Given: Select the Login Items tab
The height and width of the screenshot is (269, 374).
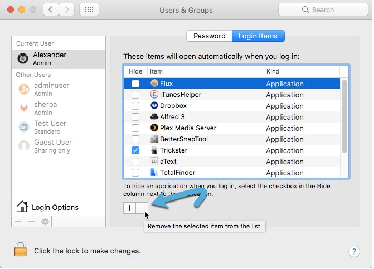Looking at the screenshot, I should 258,36.
